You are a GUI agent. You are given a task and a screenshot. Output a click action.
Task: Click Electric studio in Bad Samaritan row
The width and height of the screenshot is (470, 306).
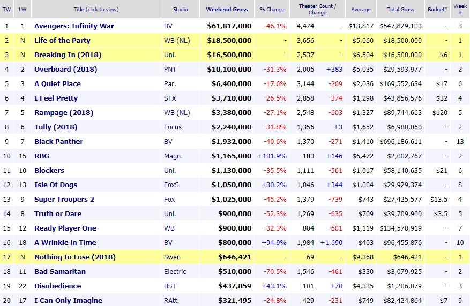pyautogui.click(x=175, y=272)
